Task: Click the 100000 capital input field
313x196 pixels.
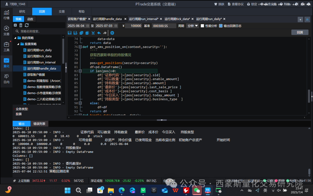Action: click(x=134, y=26)
